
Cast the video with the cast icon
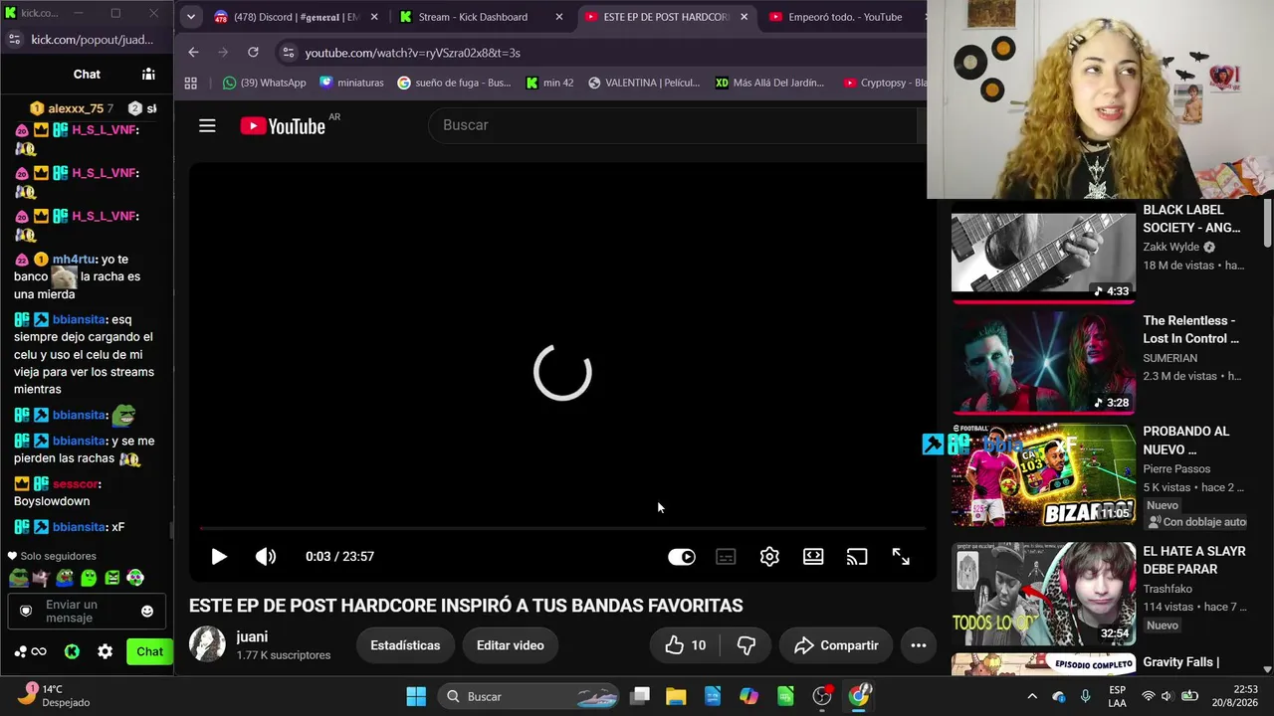857,557
